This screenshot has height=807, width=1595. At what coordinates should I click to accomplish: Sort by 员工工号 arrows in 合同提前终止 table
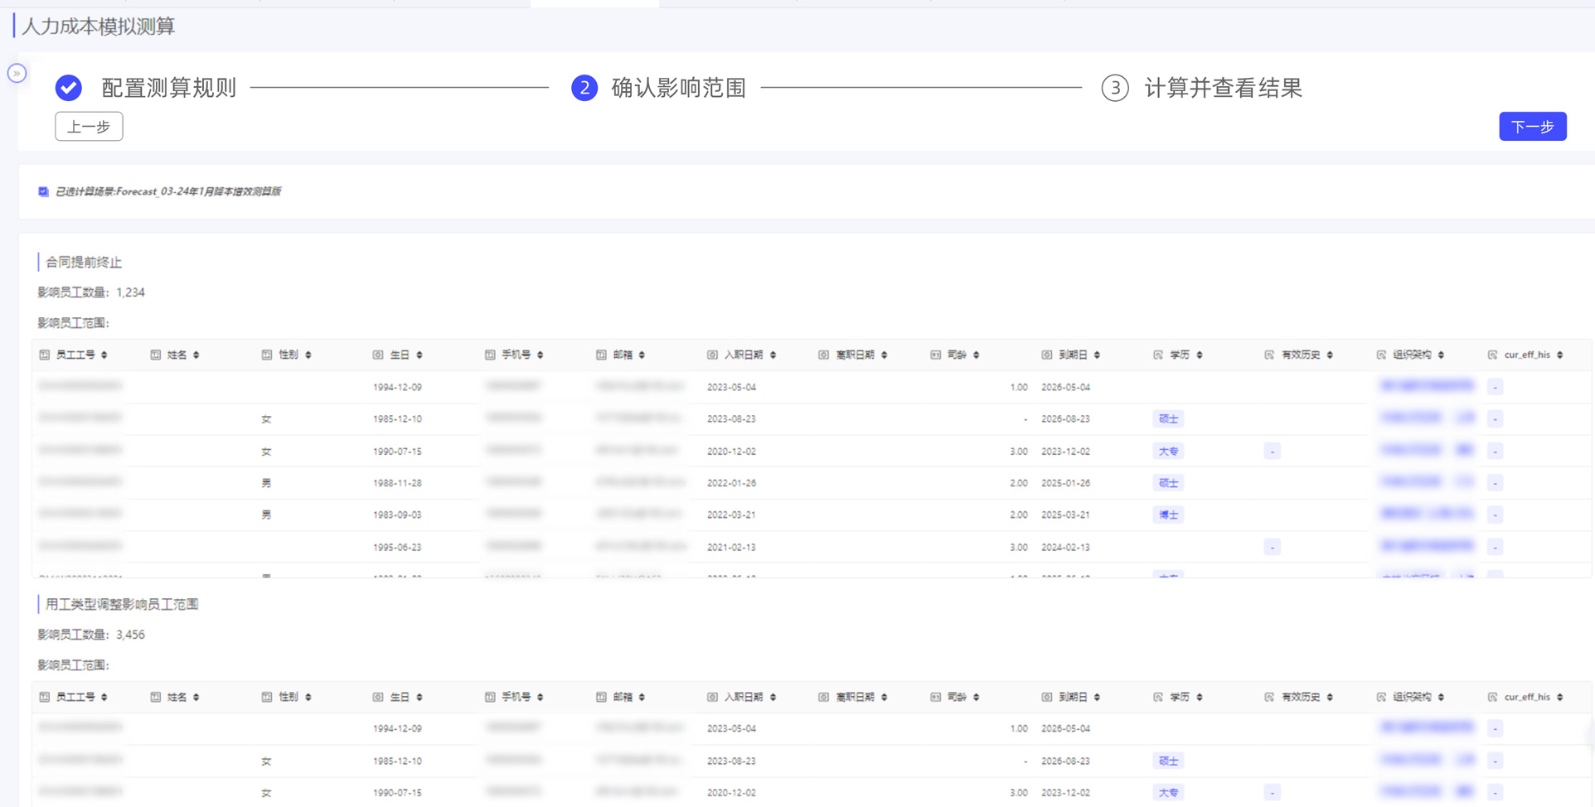click(x=104, y=355)
